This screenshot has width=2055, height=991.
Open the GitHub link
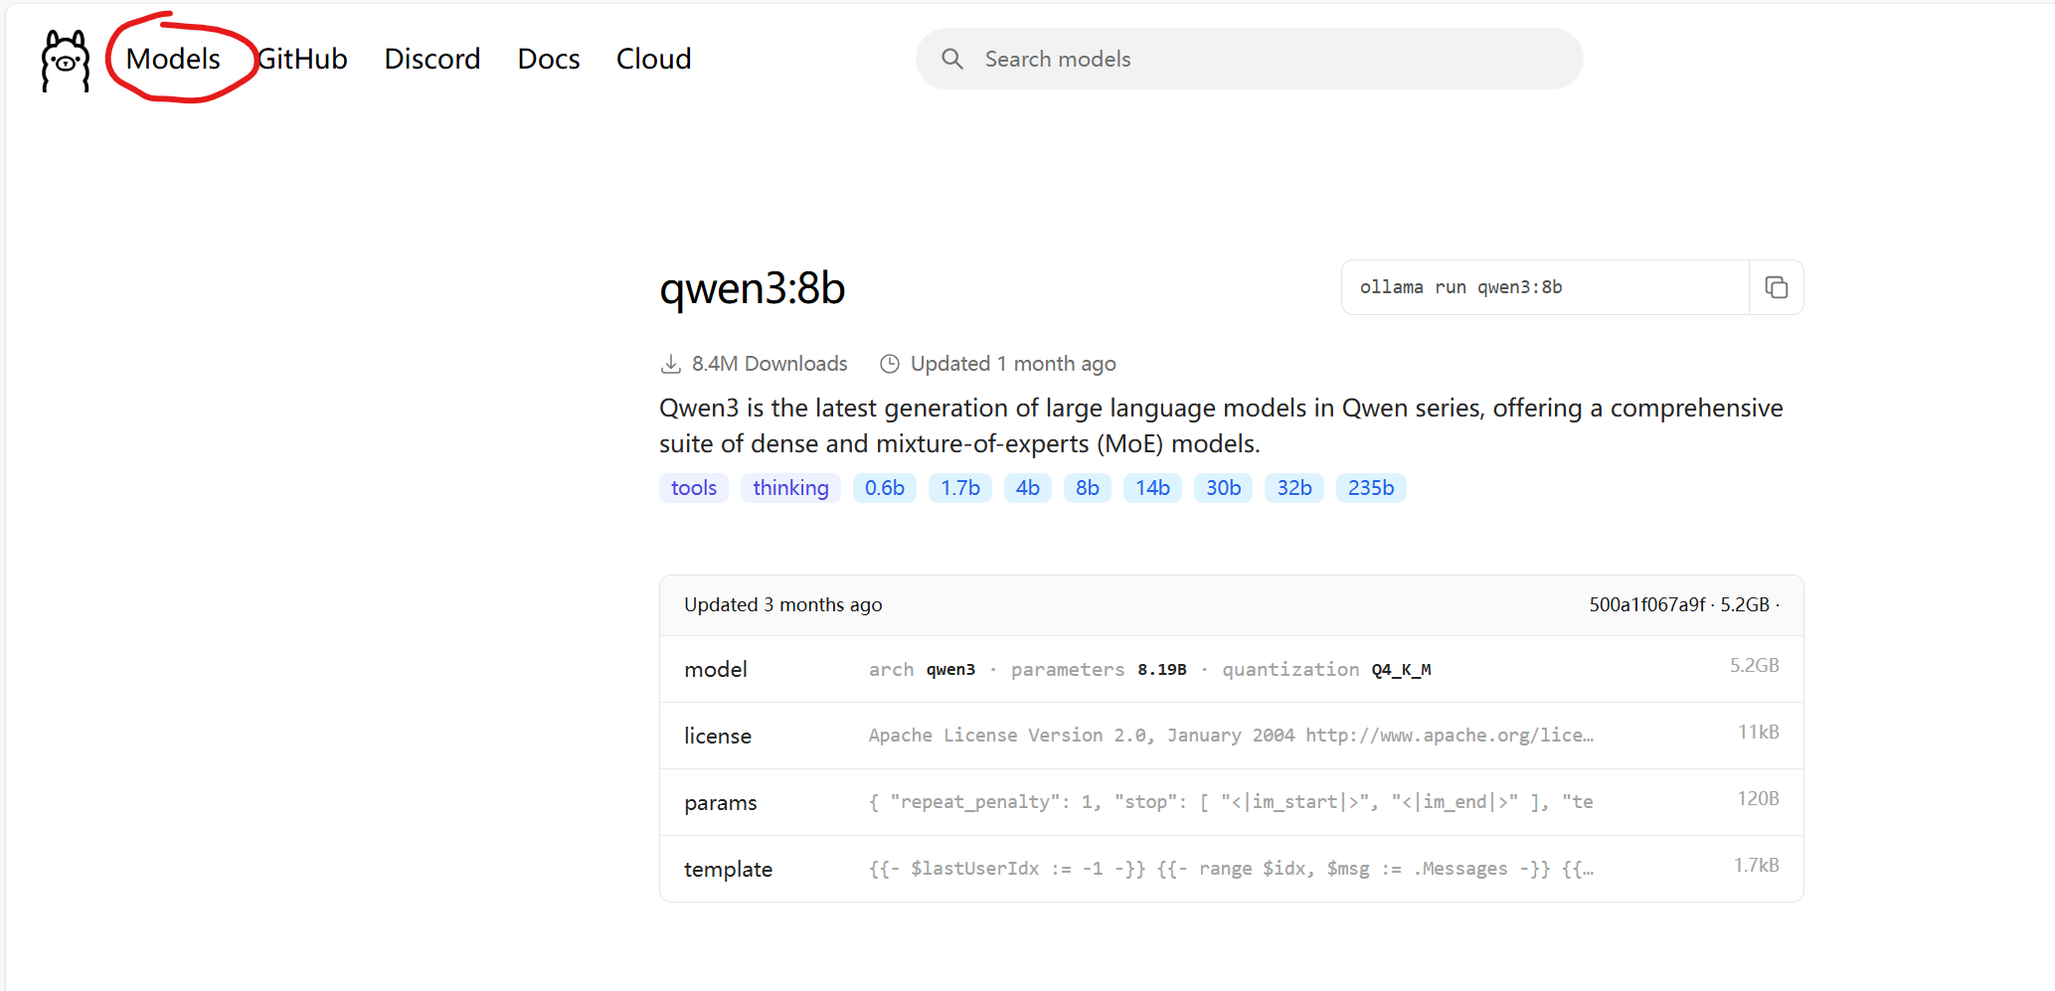pos(302,59)
